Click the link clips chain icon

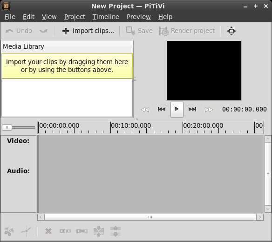(x=82, y=231)
